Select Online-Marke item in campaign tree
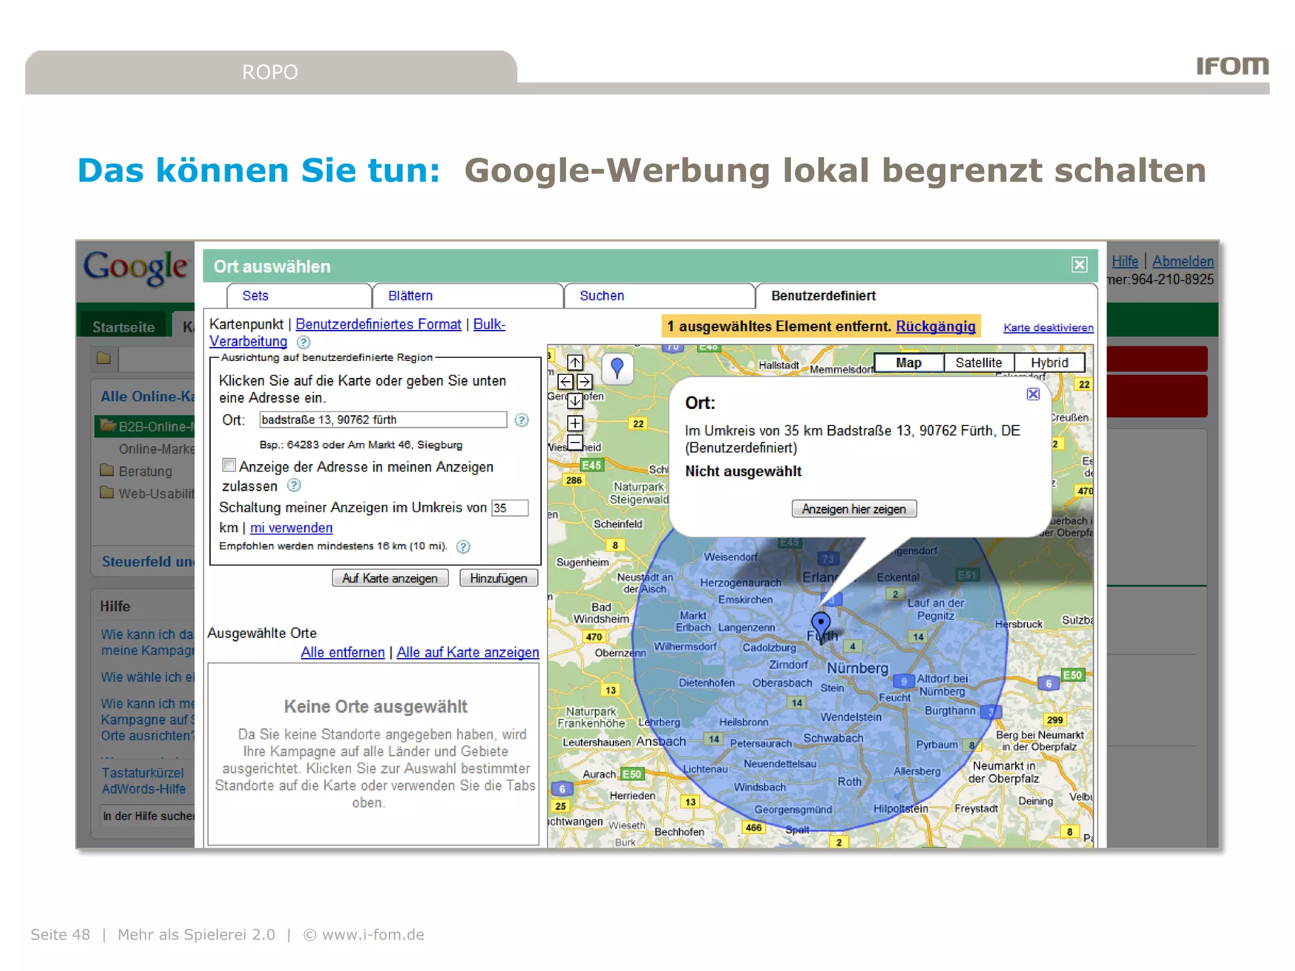1295x971 pixels. tap(156, 449)
